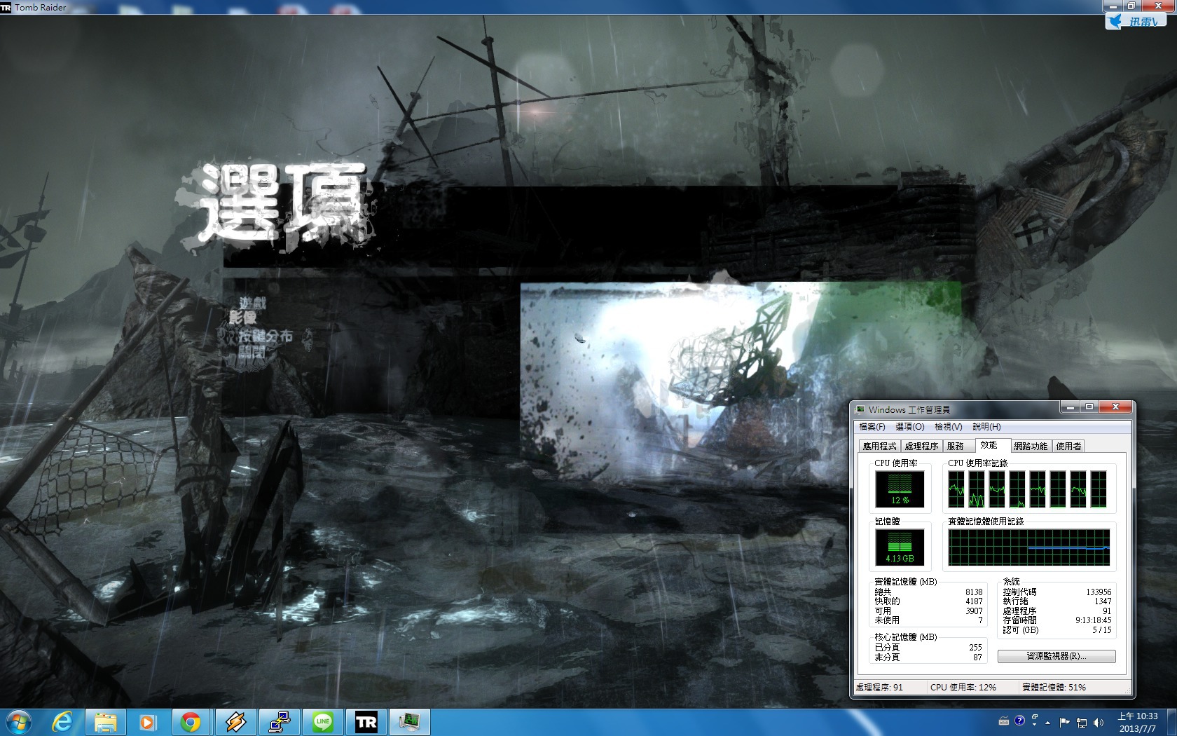Open the 說明(H) menu in Task Manager

click(986, 427)
